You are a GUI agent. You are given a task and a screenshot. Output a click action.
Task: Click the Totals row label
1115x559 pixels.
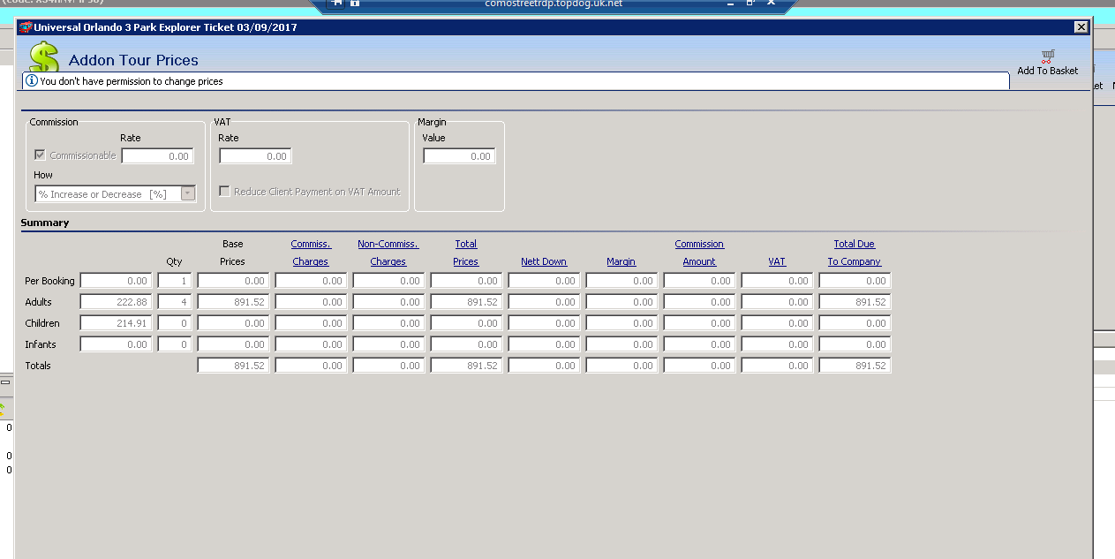tap(39, 366)
